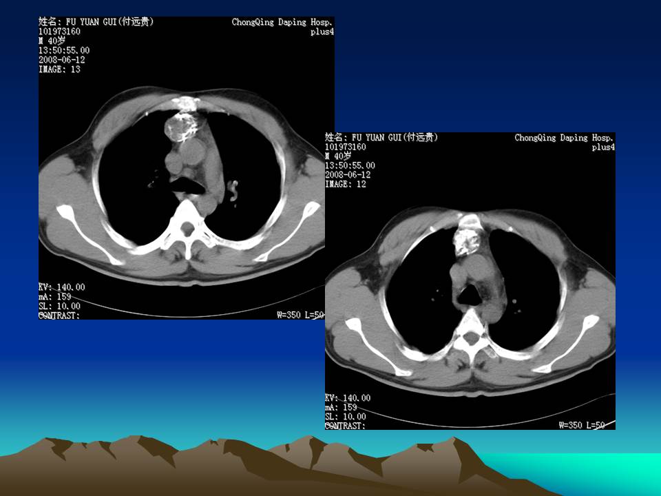Click the "IMAGE: 12" text label

tap(346, 185)
